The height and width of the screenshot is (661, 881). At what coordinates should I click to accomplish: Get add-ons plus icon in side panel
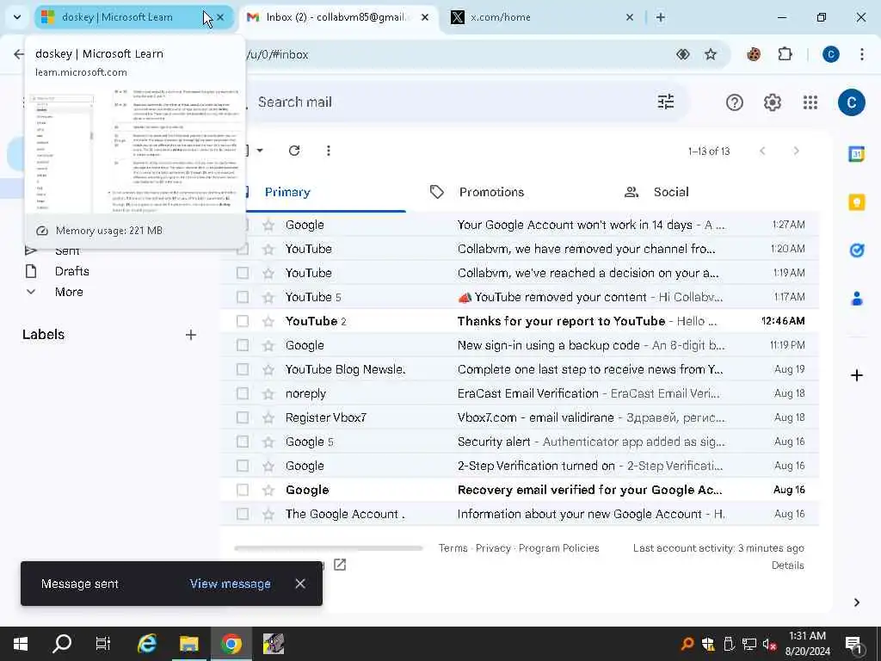[856, 375]
